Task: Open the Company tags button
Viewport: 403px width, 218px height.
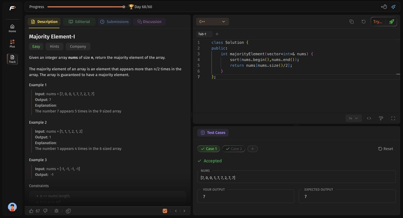Action: tap(78, 47)
